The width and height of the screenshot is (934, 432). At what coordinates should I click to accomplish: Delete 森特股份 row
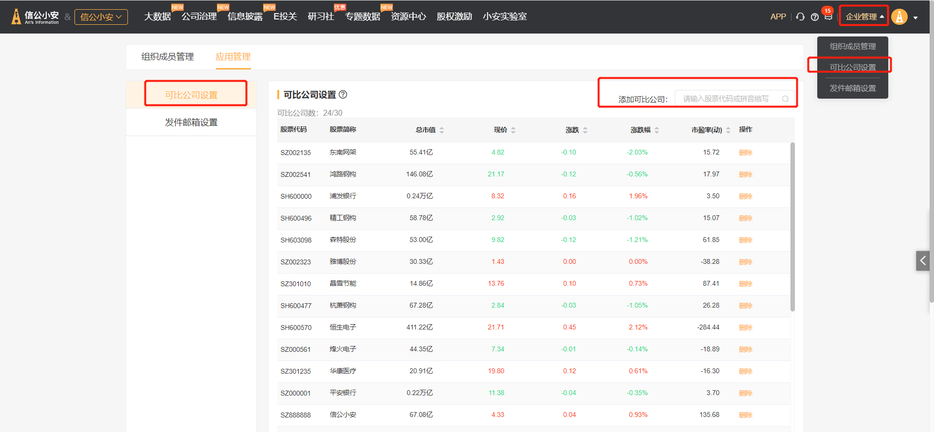[745, 240]
